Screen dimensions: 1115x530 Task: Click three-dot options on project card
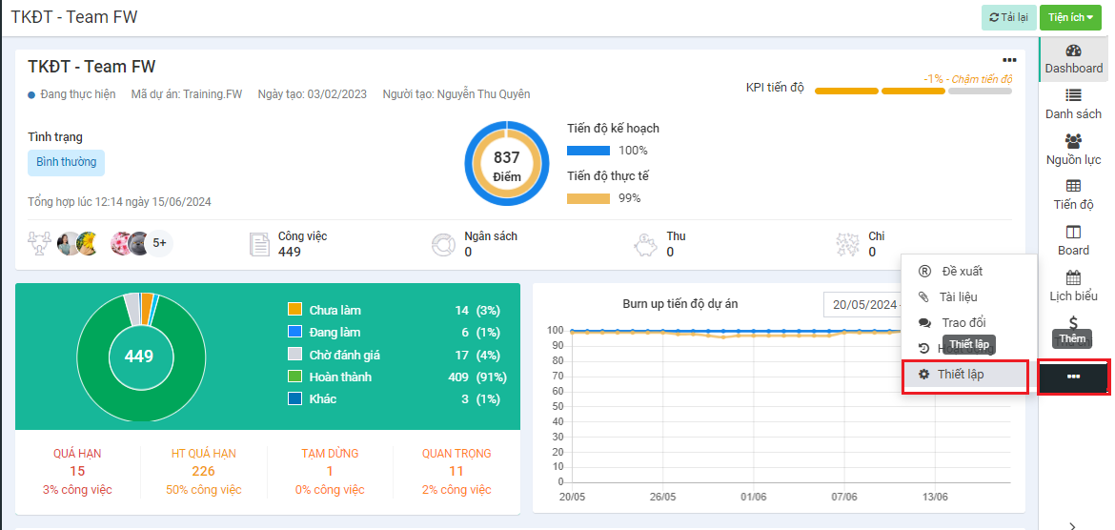pos(1009,60)
